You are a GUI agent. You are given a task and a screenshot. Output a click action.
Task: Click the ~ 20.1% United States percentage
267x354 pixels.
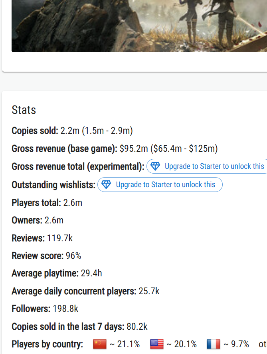coord(182,344)
